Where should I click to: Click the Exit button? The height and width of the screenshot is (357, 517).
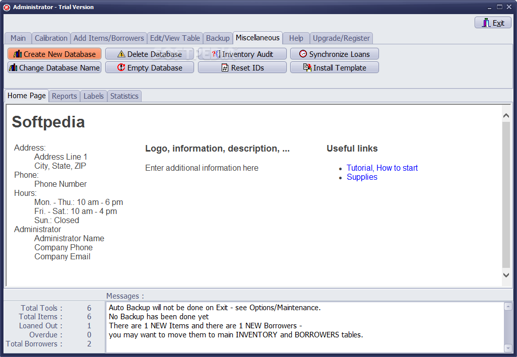pyautogui.click(x=493, y=23)
